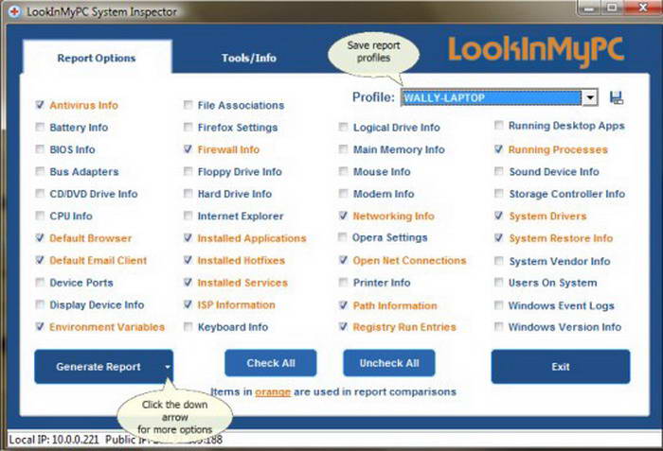Uncheck the Running Processes checkbox

click(x=499, y=148)
